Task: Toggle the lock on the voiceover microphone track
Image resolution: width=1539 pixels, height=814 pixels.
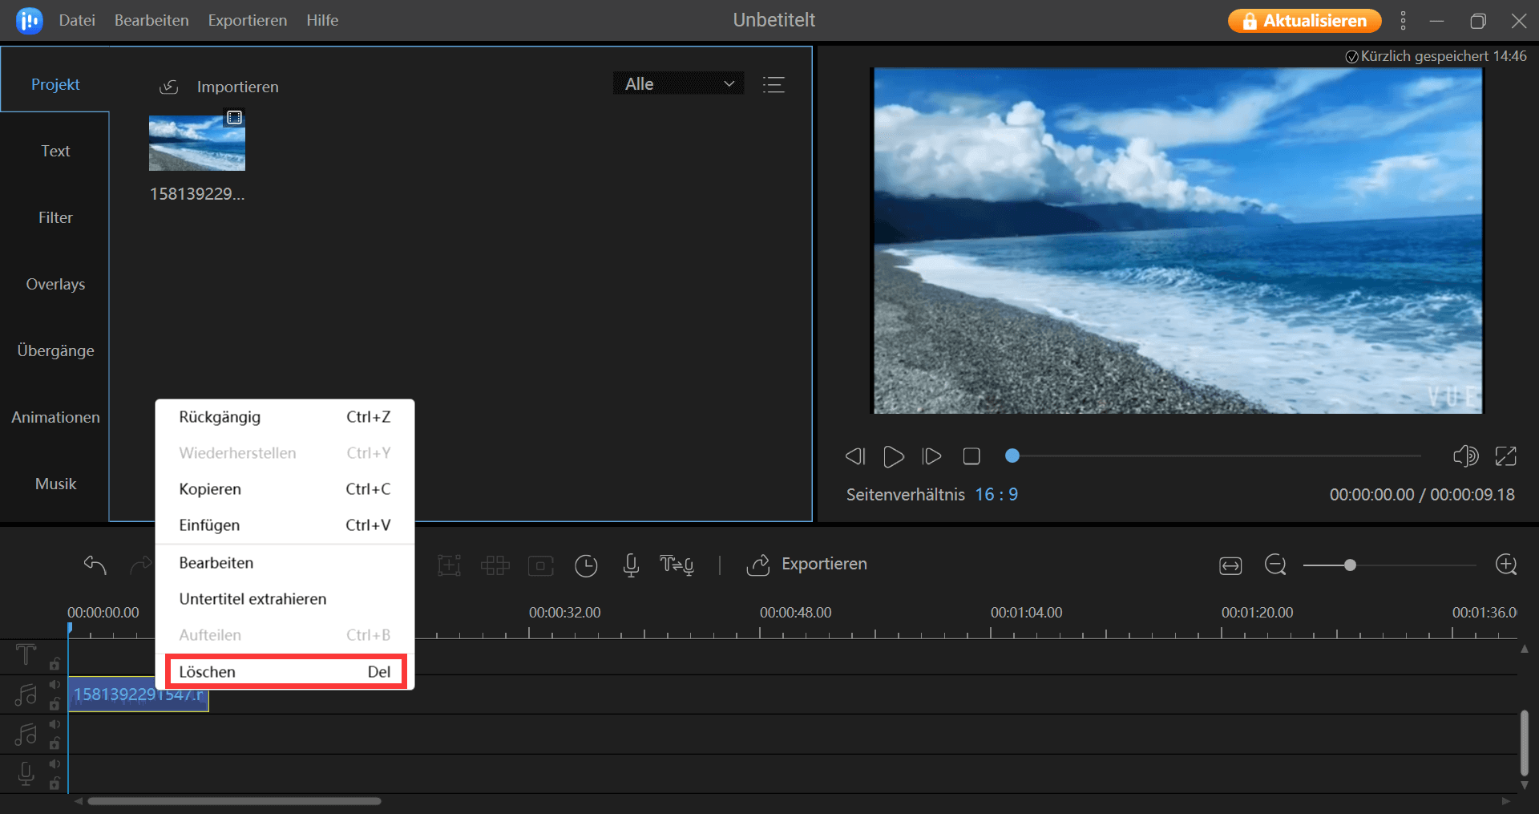Action: 55,784
